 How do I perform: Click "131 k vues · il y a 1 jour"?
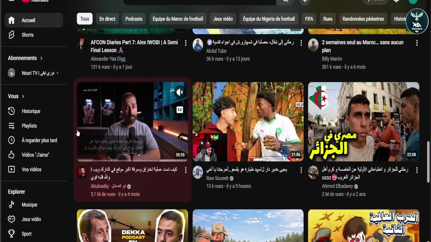point(111,67)
